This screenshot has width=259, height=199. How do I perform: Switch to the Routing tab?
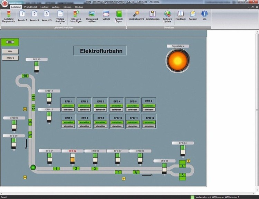point(79,7)
